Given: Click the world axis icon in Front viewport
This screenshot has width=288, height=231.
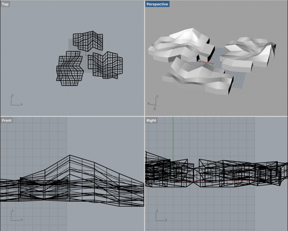Looking at the screenshot, I should pyautogui.click(x=16, y=216).
